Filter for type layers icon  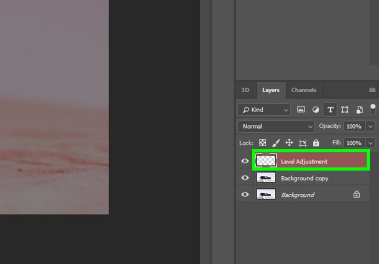coord(330,110)
